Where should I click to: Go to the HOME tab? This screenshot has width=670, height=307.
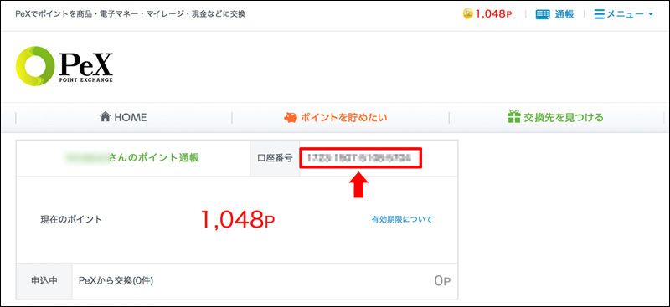pyautogui.click(x=123, y=117)
